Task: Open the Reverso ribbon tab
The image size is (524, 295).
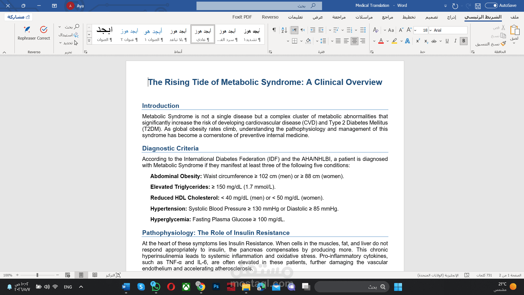Action: [x=270, y=17]
